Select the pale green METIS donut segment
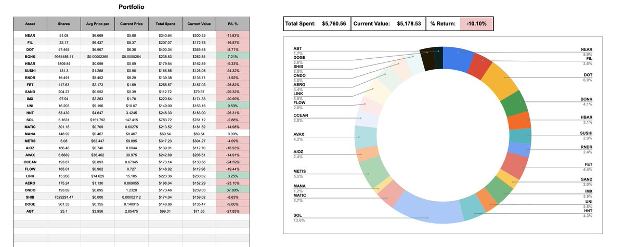The height and width of the screenshot is (247, 624). [372, 172]
